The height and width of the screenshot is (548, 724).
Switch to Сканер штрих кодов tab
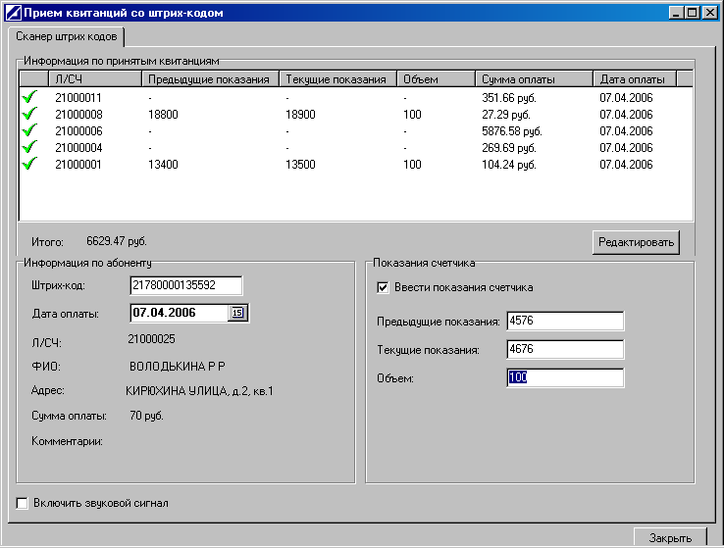tap(66, 37)
